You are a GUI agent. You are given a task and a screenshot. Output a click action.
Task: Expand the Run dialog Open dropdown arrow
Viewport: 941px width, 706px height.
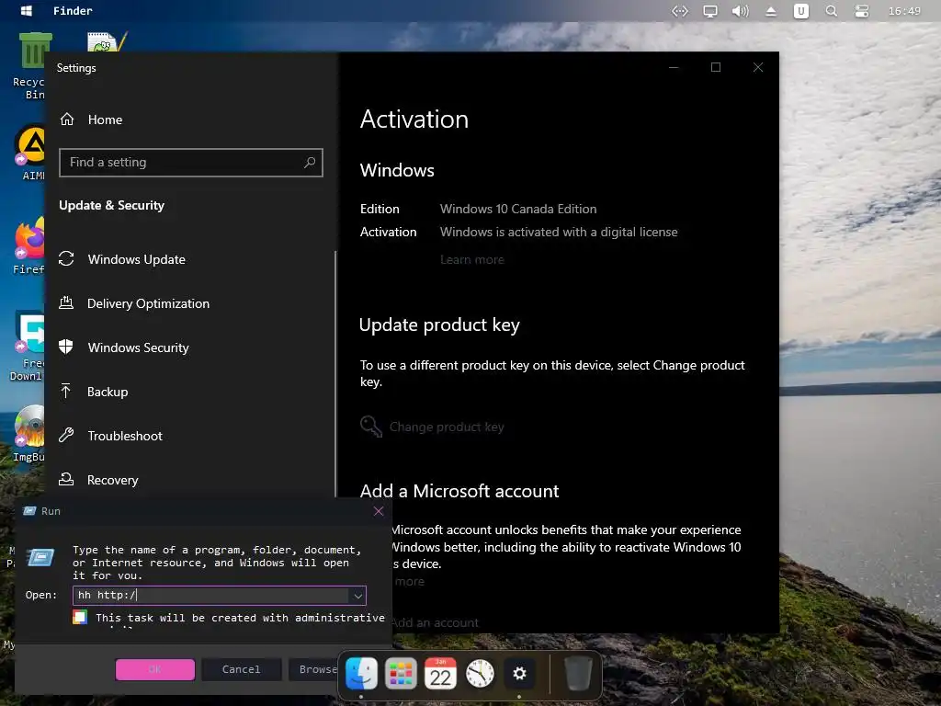pos(357,596)
